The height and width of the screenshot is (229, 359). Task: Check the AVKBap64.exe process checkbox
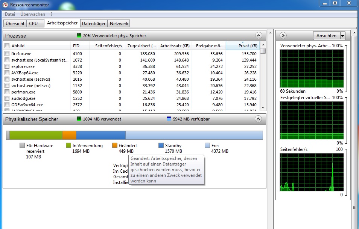7,72
